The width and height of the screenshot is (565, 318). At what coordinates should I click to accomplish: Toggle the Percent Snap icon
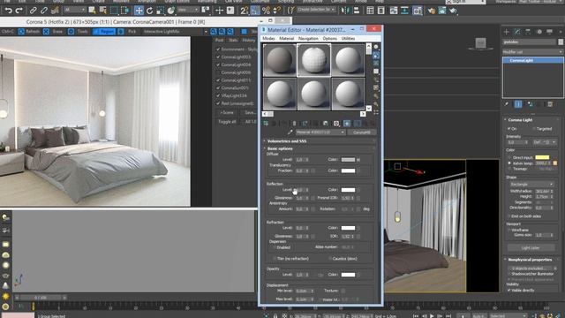coord(267,11)
